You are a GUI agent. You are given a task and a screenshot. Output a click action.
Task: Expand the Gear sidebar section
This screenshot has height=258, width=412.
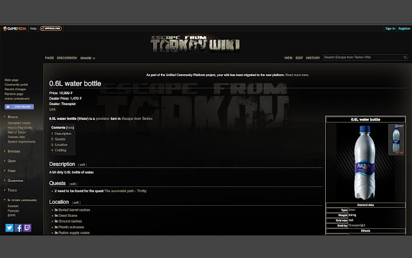[10, 161]
